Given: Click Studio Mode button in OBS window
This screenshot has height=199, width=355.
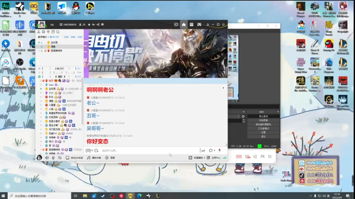Looking at the screenshot, I should click(x=263, y=129).
